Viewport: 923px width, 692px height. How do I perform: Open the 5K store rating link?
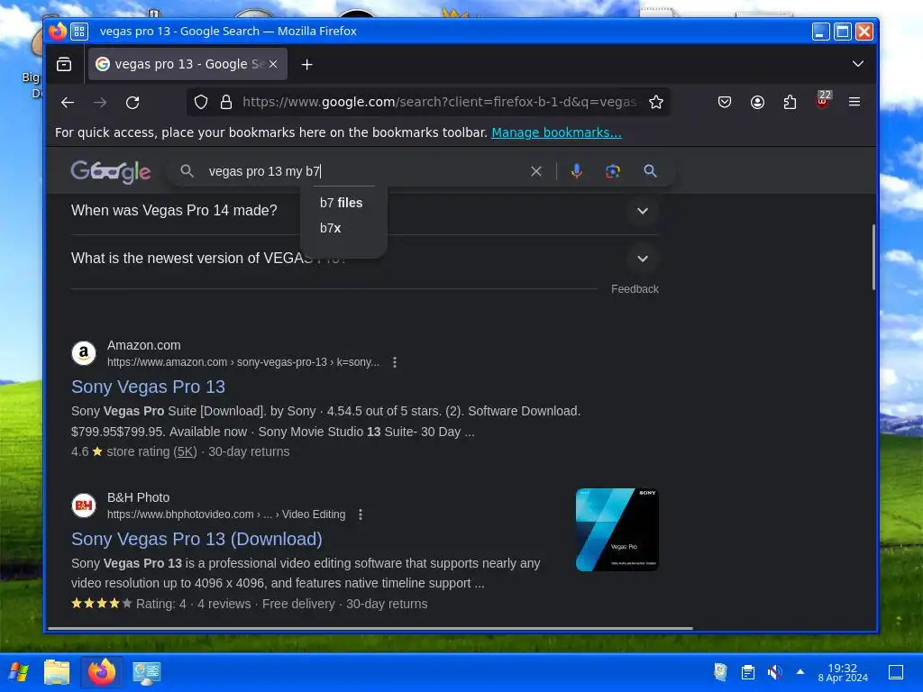pos(186,452)
